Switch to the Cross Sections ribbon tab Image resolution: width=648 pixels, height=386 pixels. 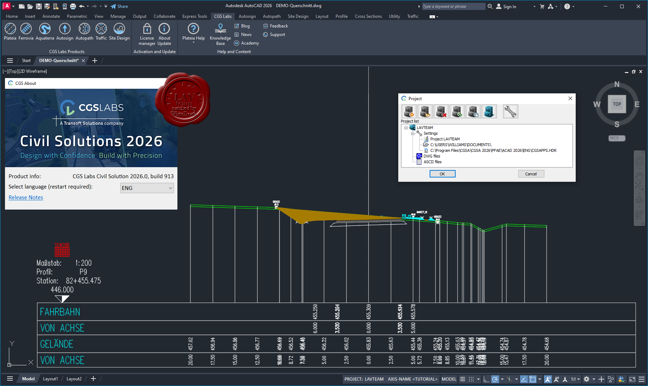tap(368, 16)
